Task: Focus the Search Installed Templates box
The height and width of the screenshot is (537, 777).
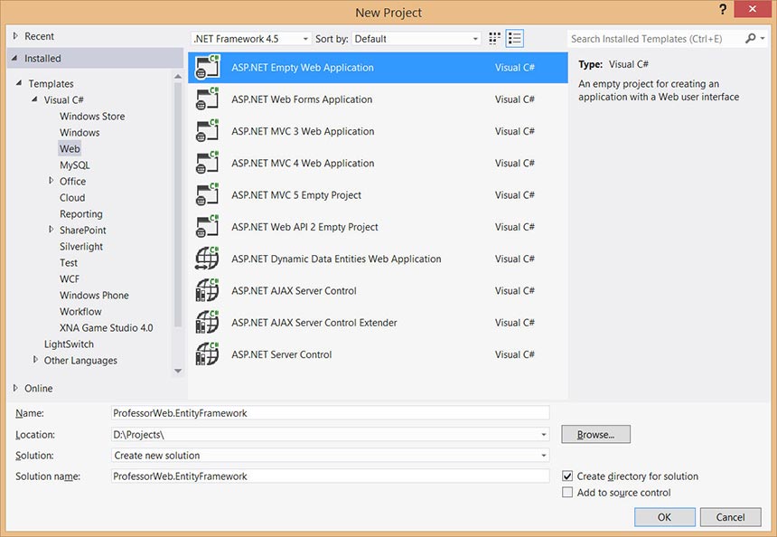Action: 655,39
